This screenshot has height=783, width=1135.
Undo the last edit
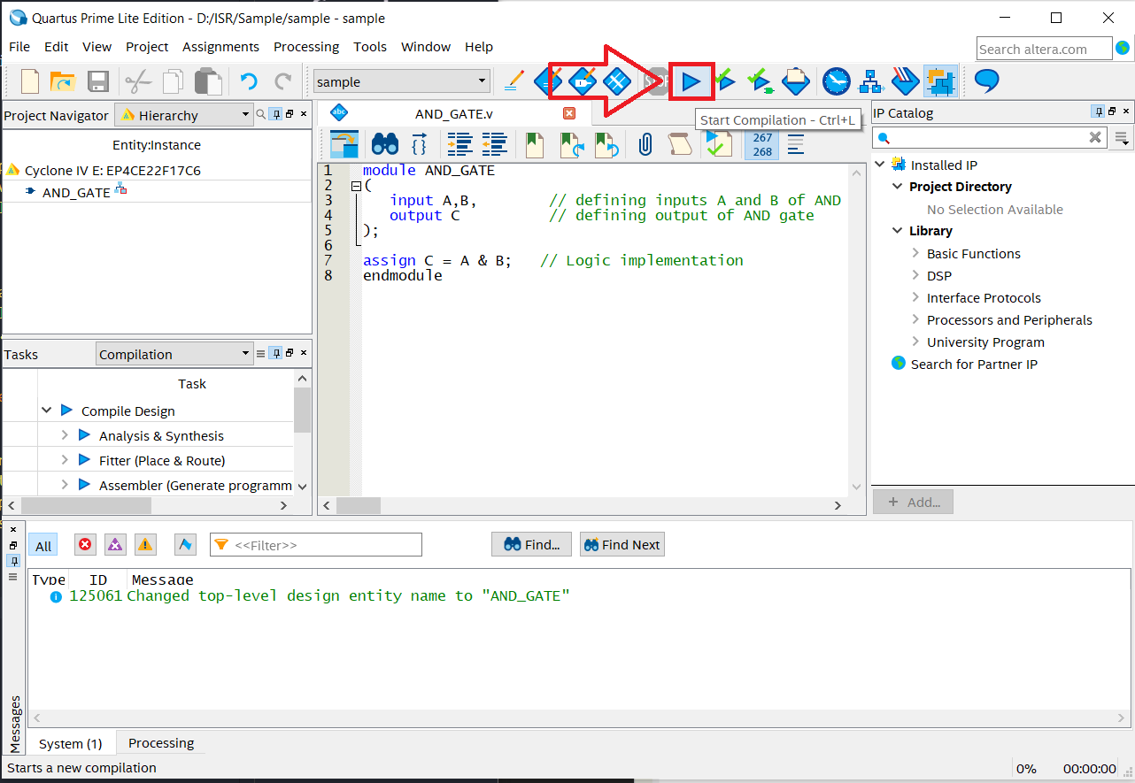249,82
